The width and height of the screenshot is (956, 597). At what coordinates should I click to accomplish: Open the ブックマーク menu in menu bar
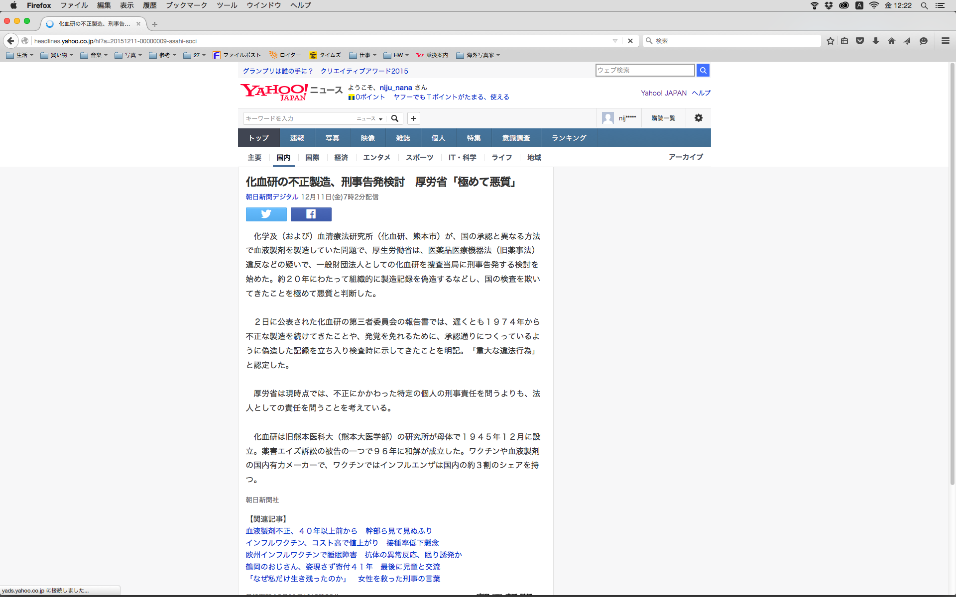click(186, 5)
